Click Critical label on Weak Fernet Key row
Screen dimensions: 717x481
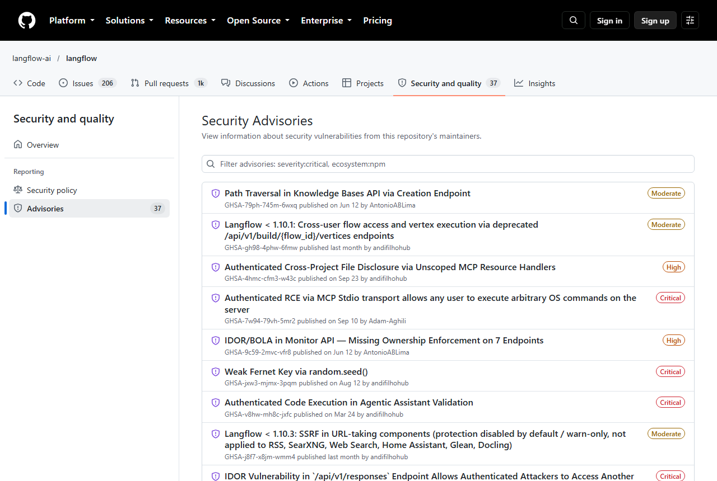coord(671,372)
